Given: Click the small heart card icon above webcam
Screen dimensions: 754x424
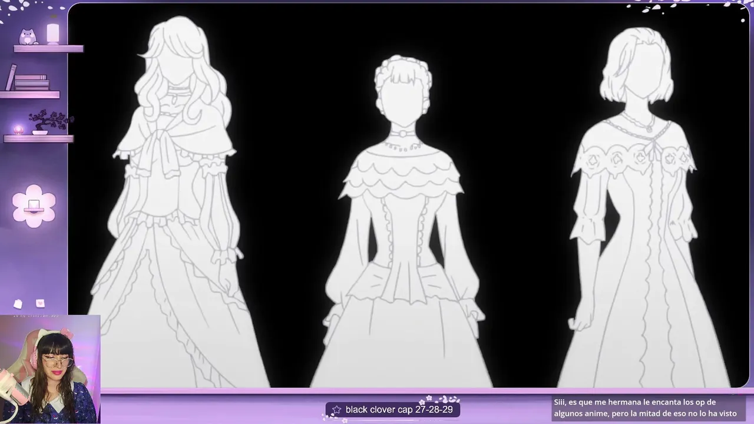Looking at the screenshot, I should tap(40, 303).
